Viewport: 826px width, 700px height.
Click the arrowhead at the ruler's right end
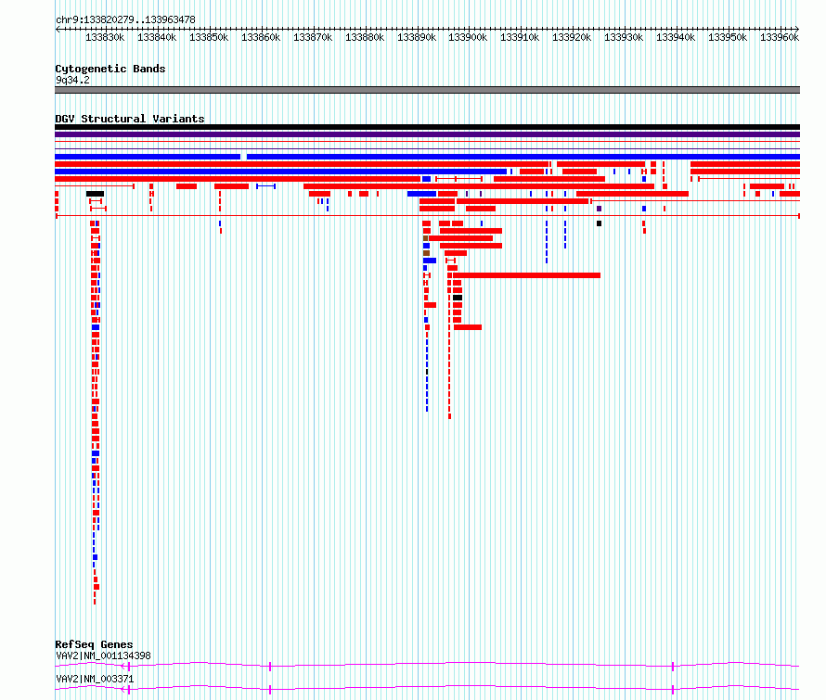tap(797, 29)
